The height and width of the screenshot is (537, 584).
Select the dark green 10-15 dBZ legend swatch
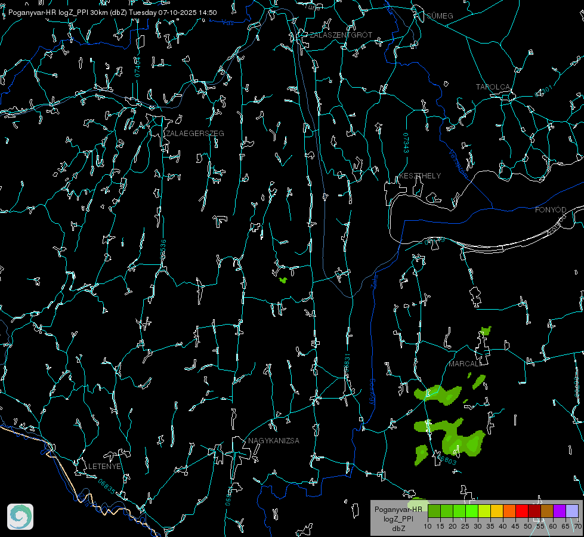(434, 511)
